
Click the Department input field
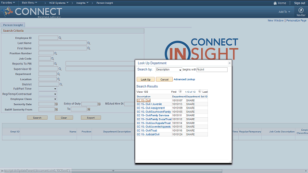point(48,74)
